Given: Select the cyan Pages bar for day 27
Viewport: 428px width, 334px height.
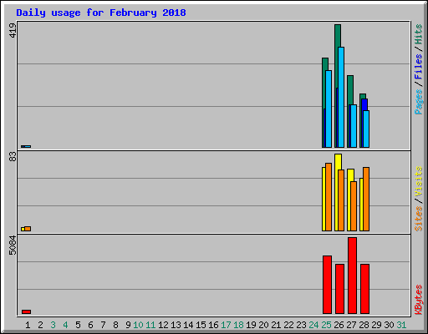Looking at the screenshot, I should (354, 126).
